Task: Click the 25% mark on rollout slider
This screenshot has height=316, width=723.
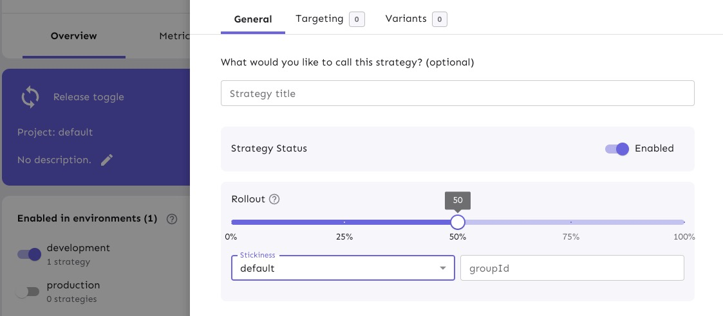Action: [344, 222]
